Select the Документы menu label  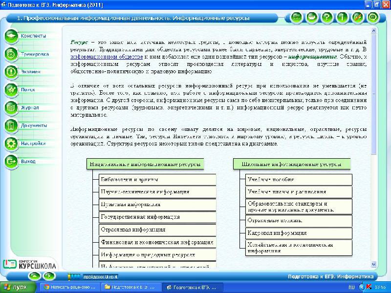[34, 126]
